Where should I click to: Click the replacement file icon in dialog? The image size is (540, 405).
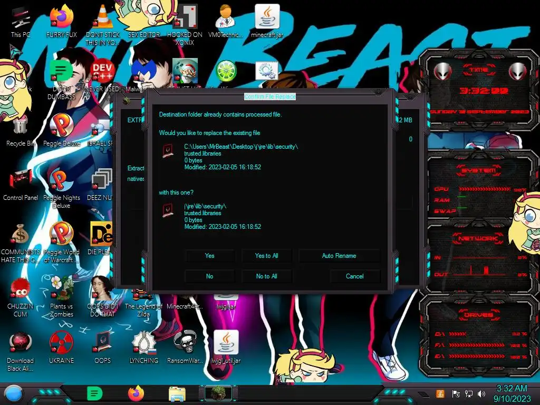point(168,210)
